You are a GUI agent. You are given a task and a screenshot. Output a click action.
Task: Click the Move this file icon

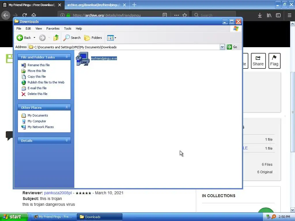click(24, 71)
